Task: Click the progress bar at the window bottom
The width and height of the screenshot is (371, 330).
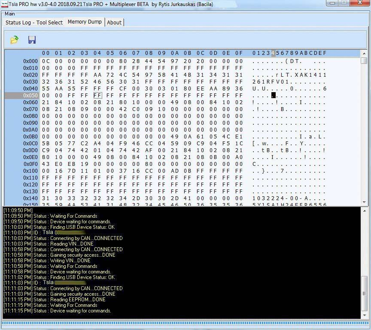Action: 185,323
